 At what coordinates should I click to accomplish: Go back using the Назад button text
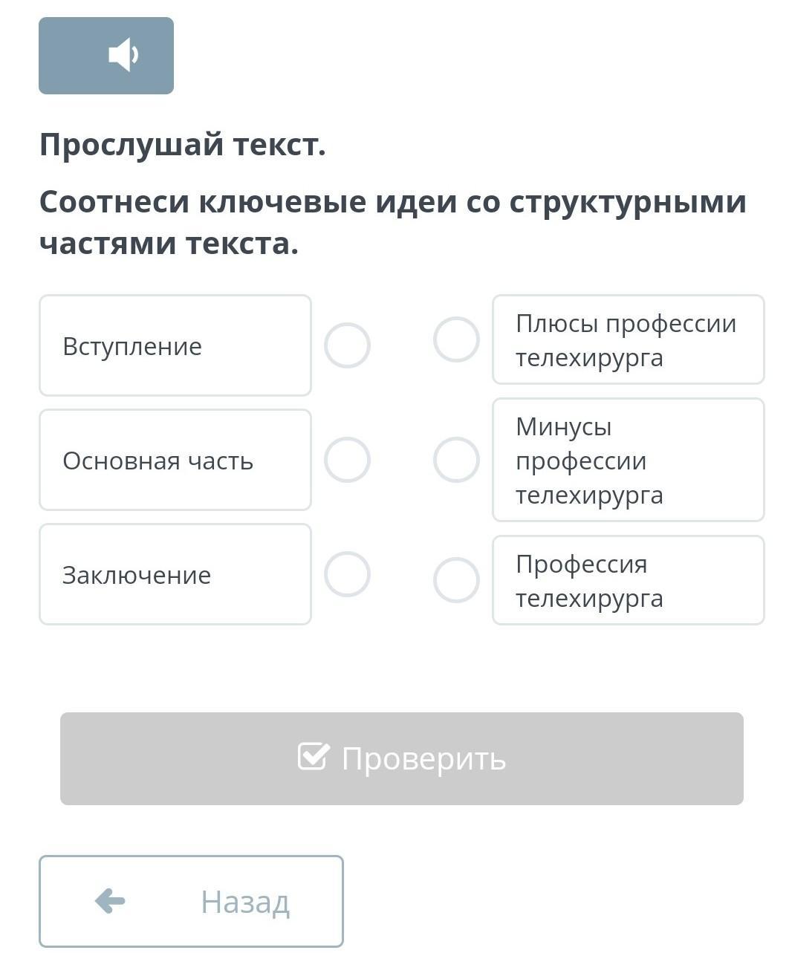(x=245, y=902)
